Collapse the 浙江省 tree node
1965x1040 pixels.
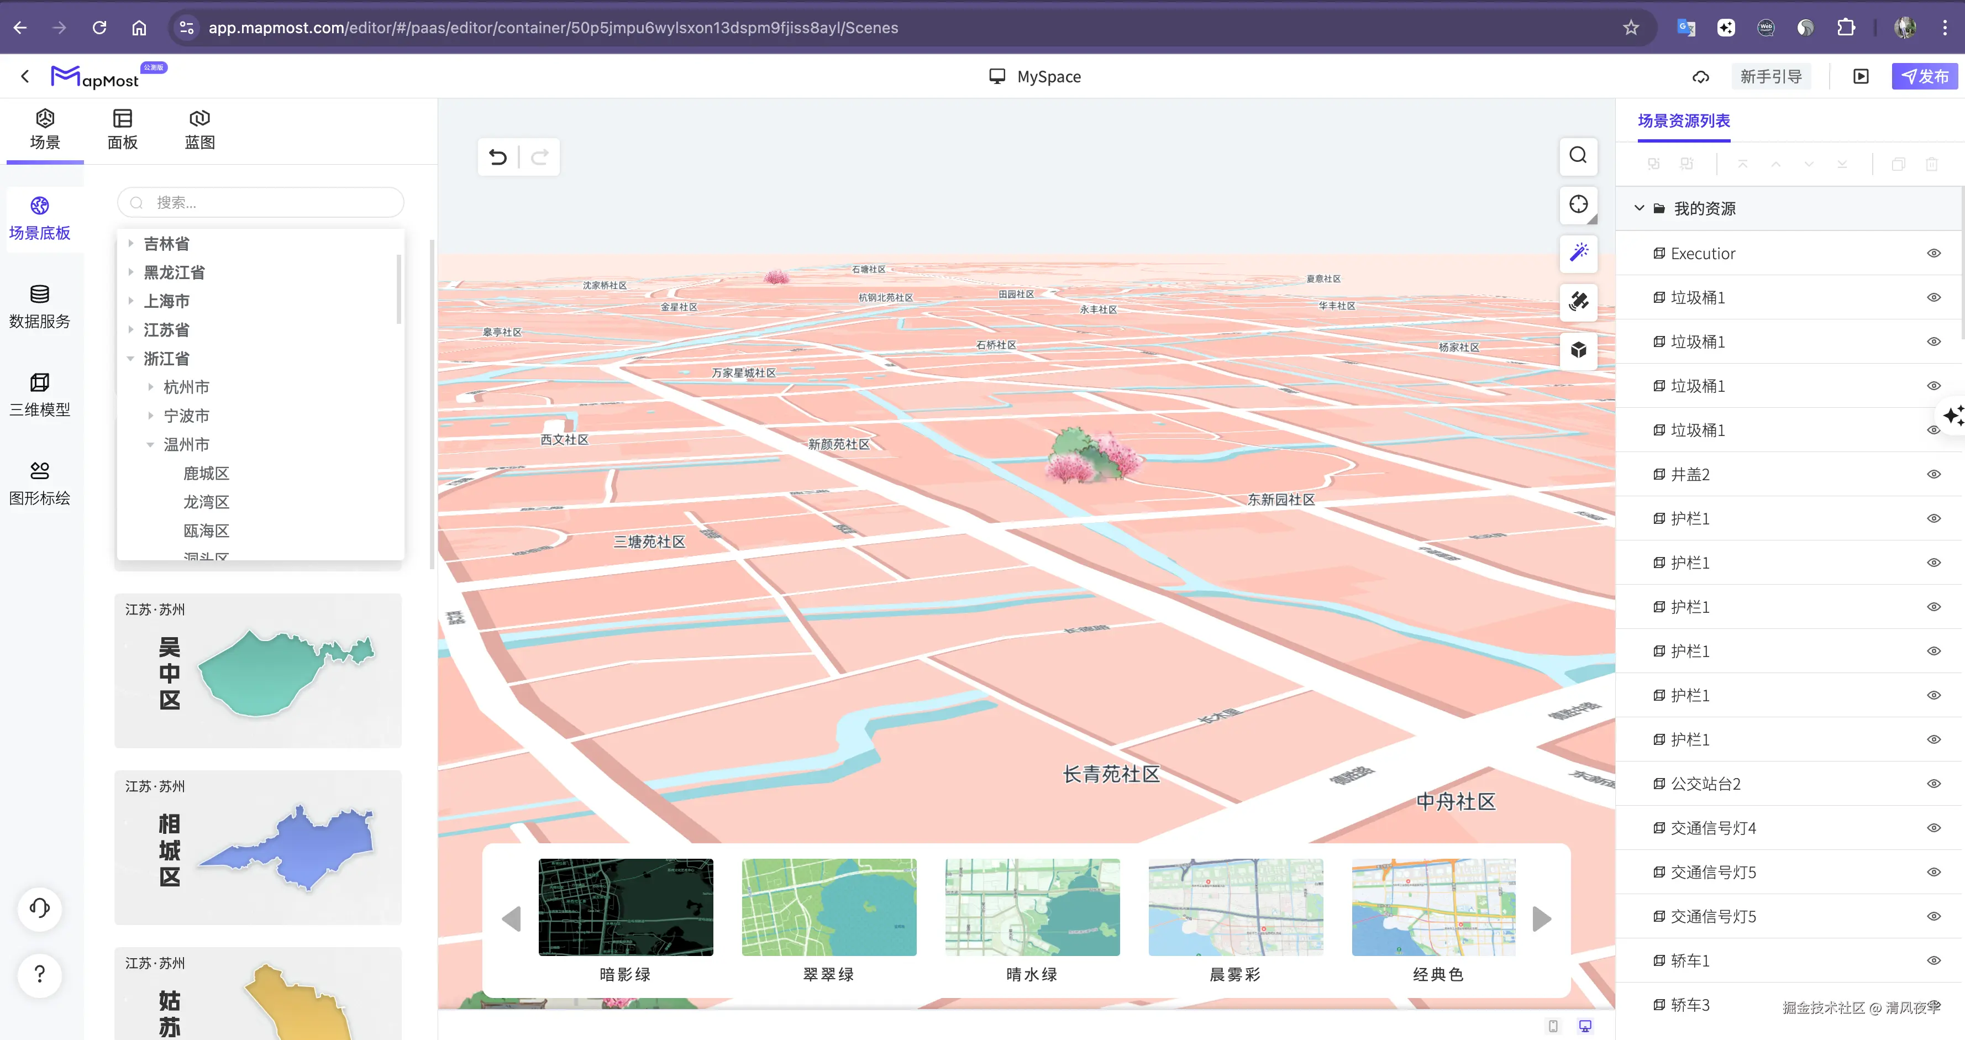pos(130,359)
